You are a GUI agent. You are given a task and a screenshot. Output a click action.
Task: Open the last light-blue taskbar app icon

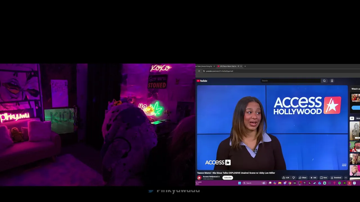354,183
